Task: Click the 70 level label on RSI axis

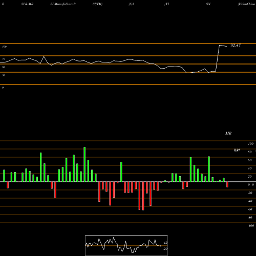Action: pos(4,59)
